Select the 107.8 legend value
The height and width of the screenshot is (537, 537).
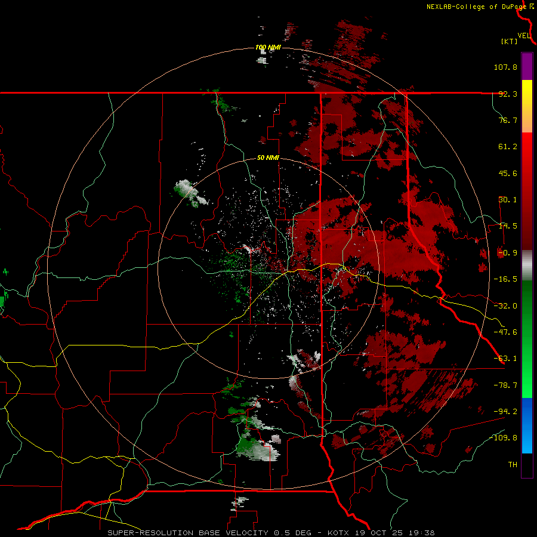click(505, 67)
